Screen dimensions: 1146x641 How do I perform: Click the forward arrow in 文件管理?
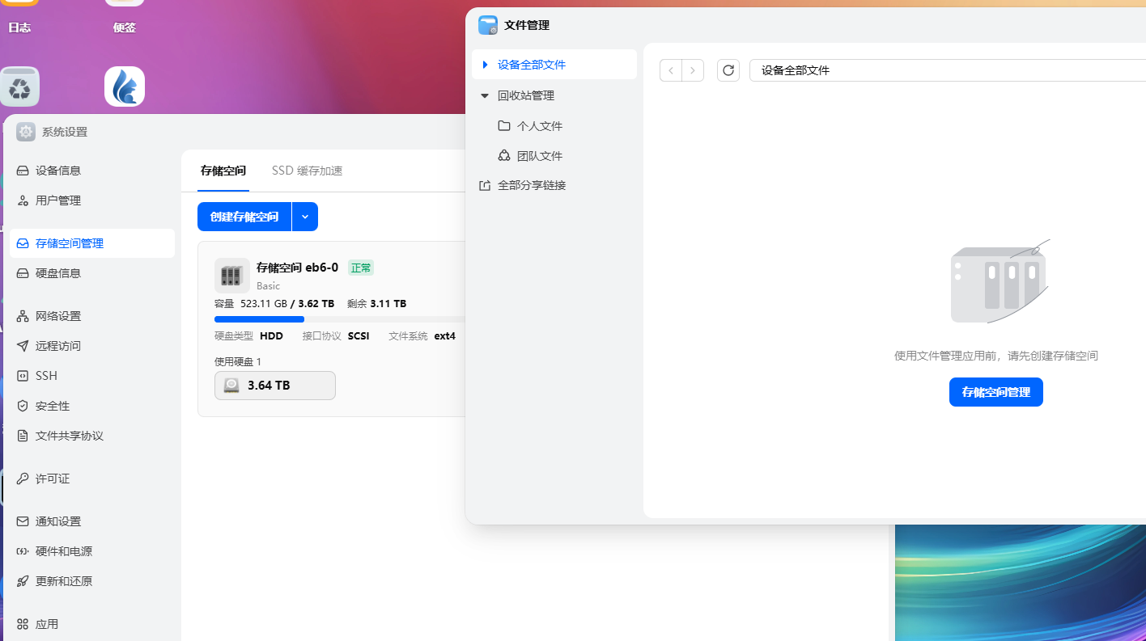tap(693, 70)
